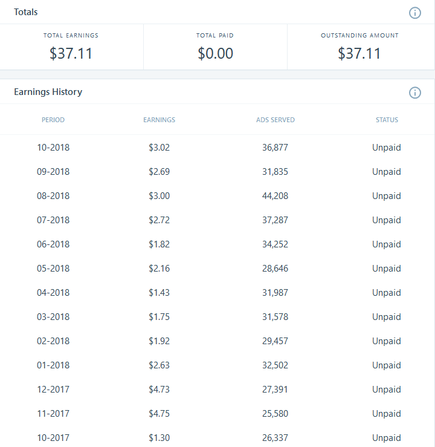Click the 09-2018 period entry

[53, 172]
